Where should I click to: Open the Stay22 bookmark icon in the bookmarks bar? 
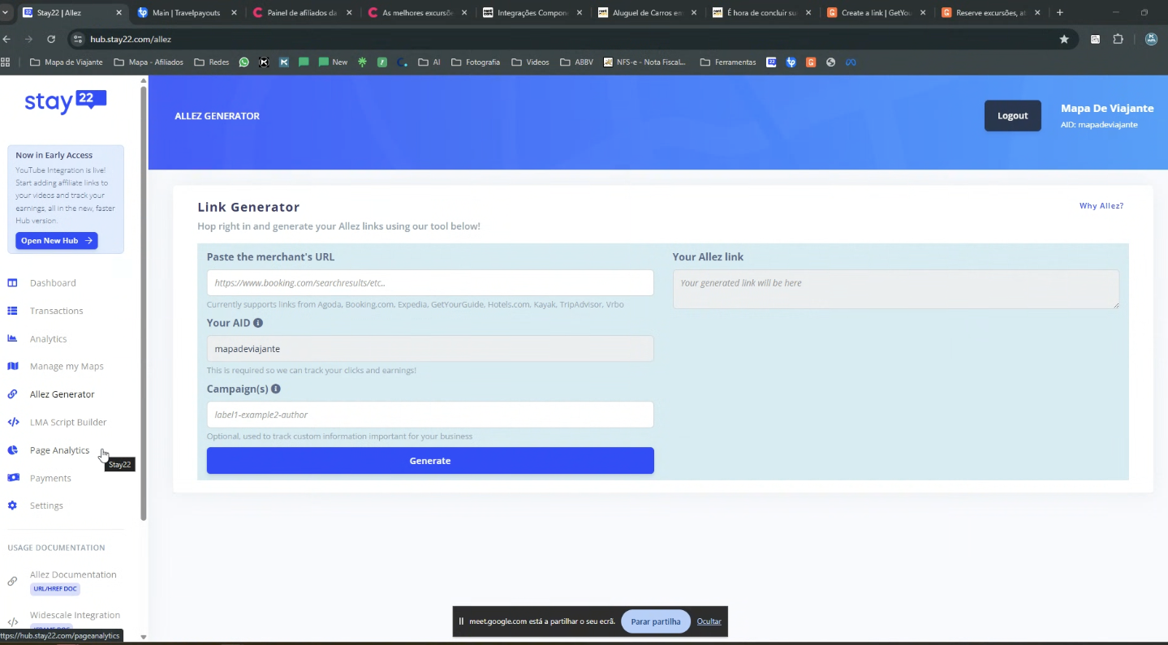[x=771, y=62]
